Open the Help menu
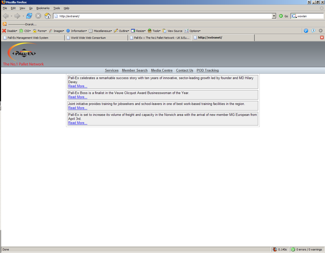The image size is (325, 253). 67,8
